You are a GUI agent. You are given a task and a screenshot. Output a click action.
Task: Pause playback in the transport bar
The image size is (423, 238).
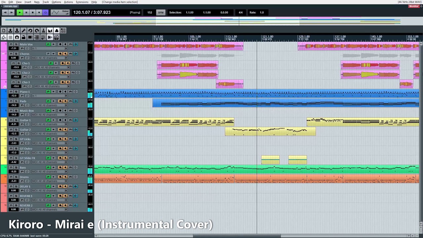pos(26,13)
